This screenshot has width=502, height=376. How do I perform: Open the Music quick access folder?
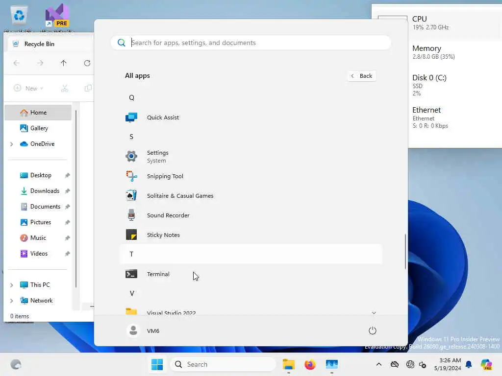pyautogui.click(x=38, y=238)
